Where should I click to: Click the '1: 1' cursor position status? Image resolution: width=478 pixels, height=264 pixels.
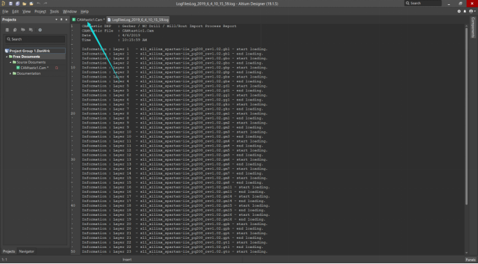pyautogui.click(x=4, y=260)
